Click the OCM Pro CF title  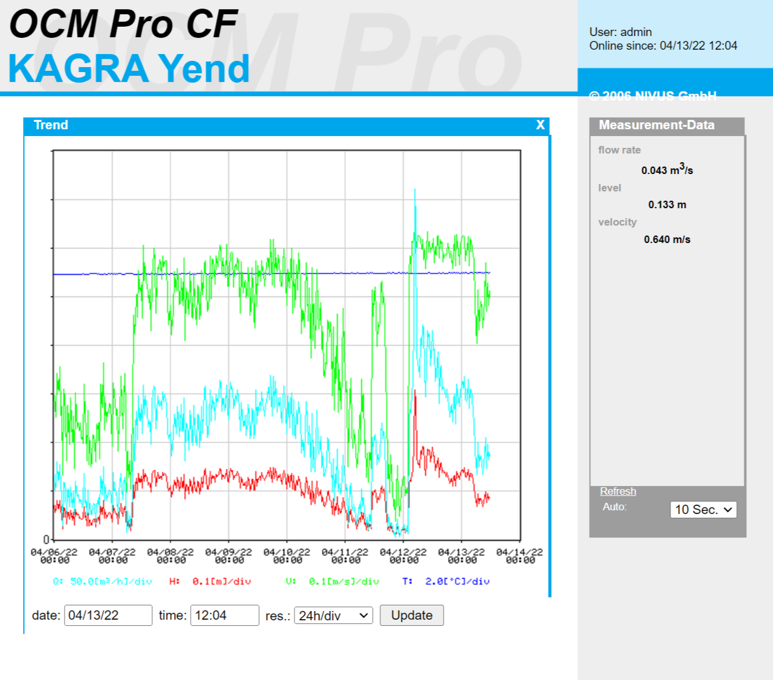pyautogui.click(x=123, y=24)
